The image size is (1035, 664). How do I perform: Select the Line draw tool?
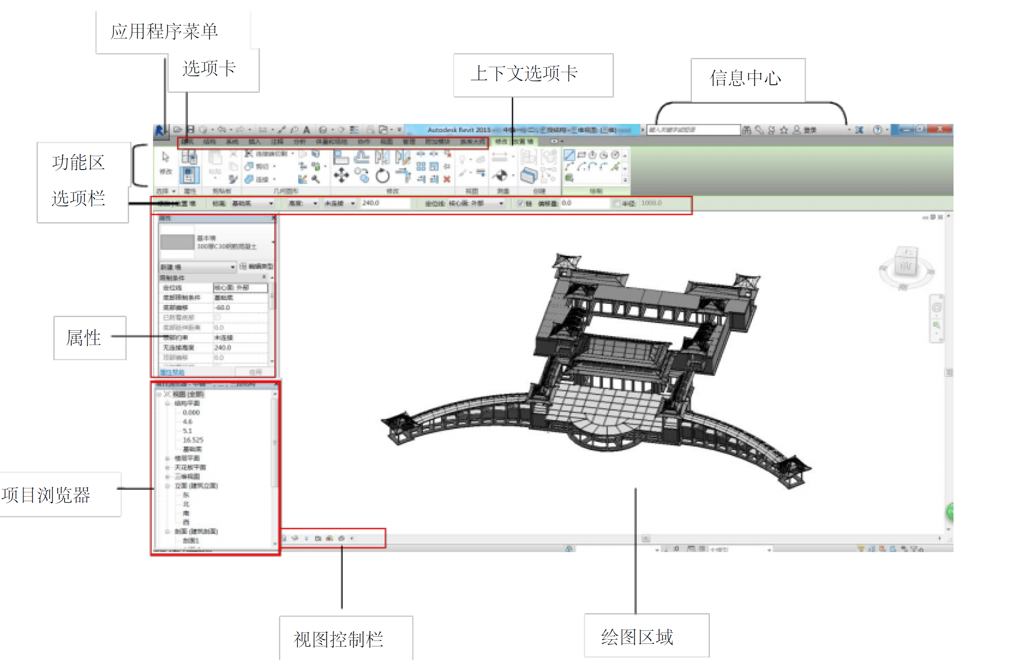point(569,155)
